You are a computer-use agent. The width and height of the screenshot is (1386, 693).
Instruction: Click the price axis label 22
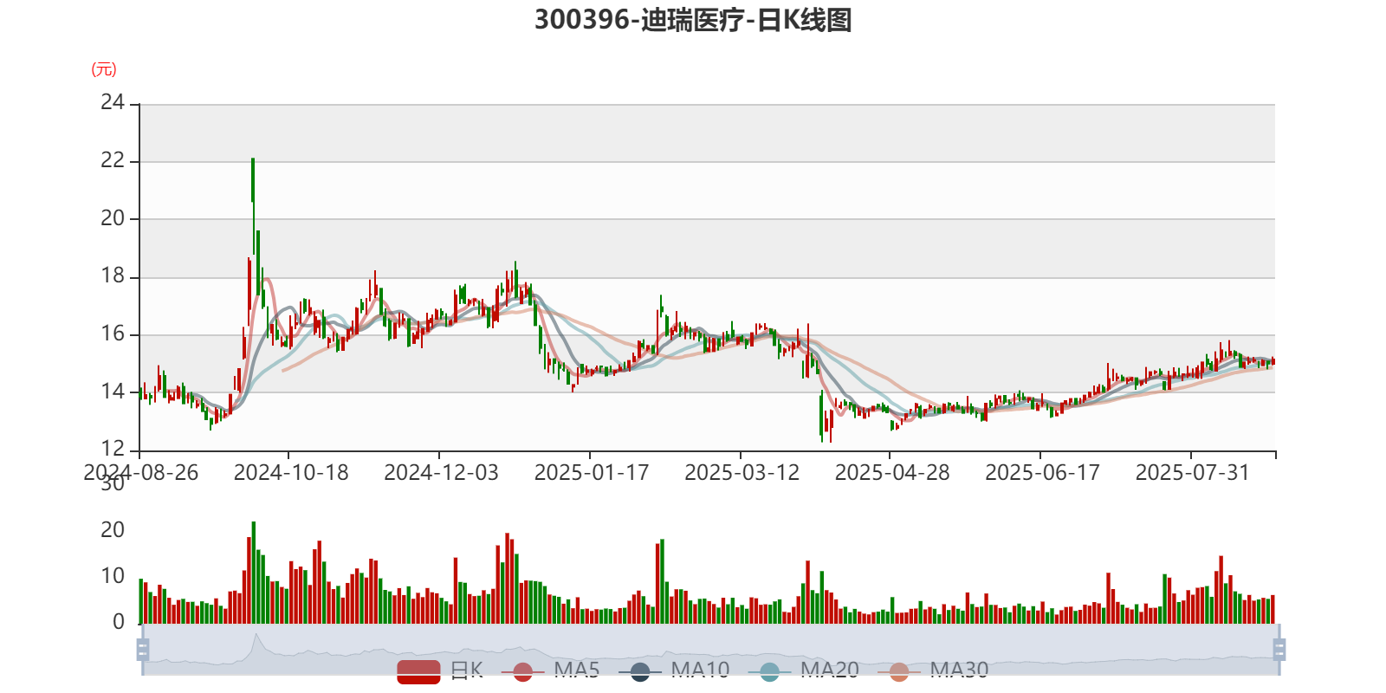pos(113,160)
